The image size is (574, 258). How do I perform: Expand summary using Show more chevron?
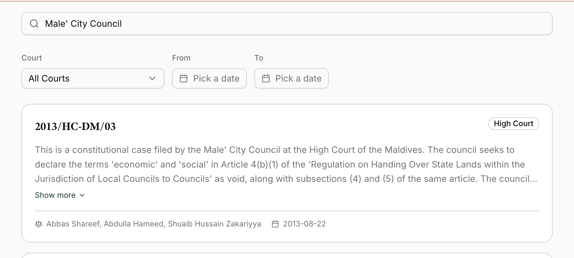pyautogui.click(x=82, y=195)
